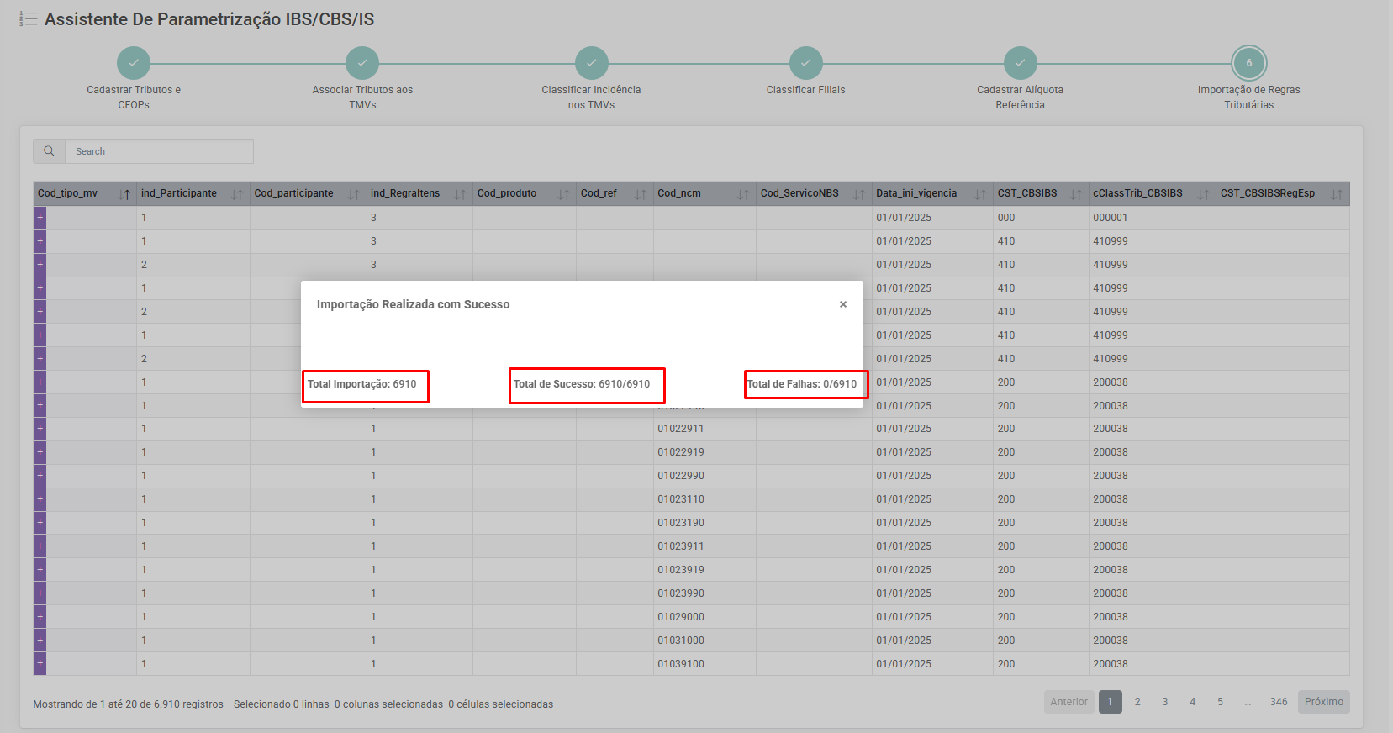Go to step Cadastrar Tributos e CFOPs circle
The height and width of the screenshot is (733, 1393).
(x=134, y=63)
